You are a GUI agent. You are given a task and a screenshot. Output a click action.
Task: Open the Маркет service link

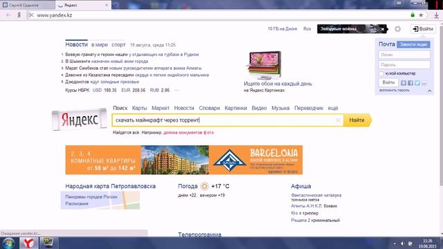click(161, 108)
